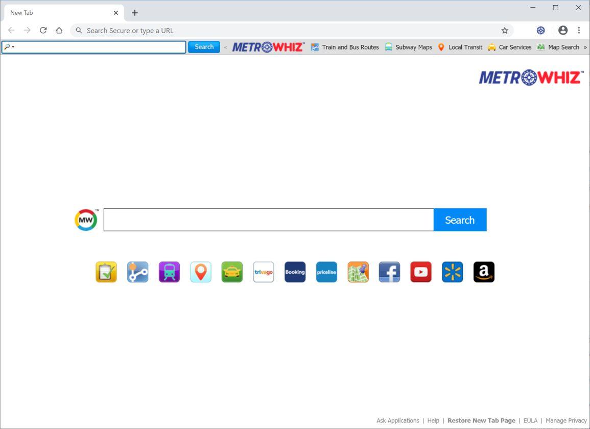Image resolution: width=590 pixels, height=429 pixels.
Task: Open the new tab plus button
Action: [135, 13]
